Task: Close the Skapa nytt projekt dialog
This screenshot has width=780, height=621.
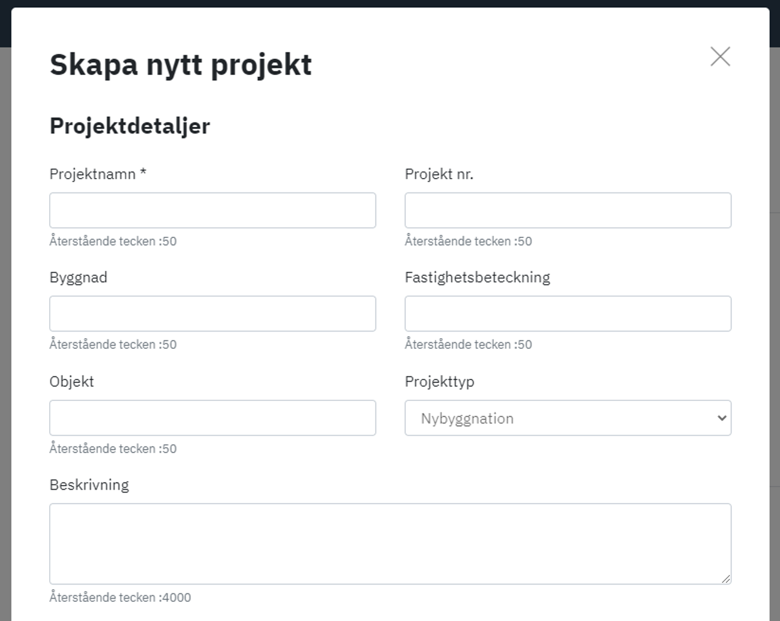Action: pyautogui.click(x=720, y=57)
